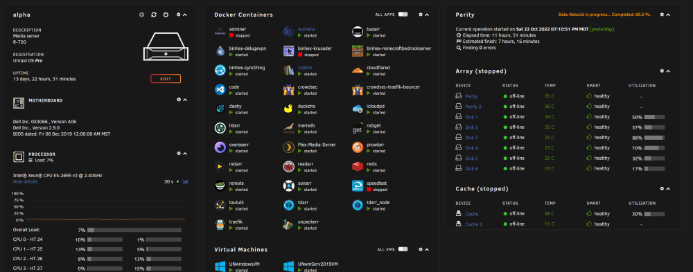Viewport: 693px width, 272px height.
Task: Click the unpackerr container name
Action: pyautogui.click(x=308, y=221)
